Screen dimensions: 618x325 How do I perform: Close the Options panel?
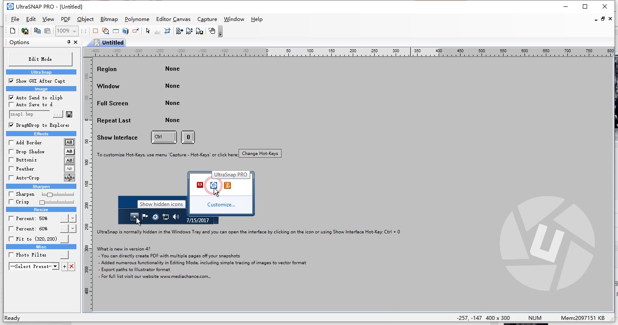76,42
